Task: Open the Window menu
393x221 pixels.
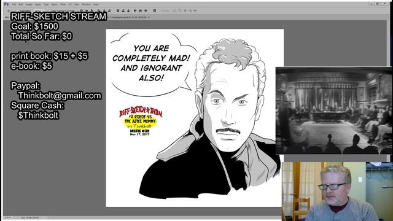Action: (86, 4)
